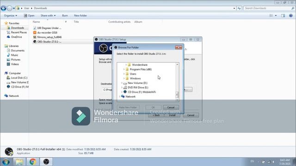
Task: Open the address bar history dropdown
Action: point(234,8)
